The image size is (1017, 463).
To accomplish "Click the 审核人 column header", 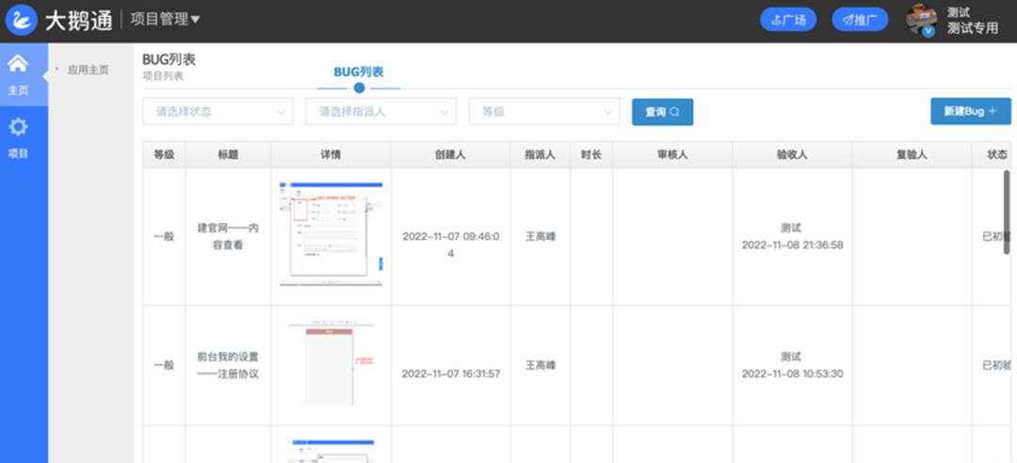I will pyautogui.click(x=672, y=155).
